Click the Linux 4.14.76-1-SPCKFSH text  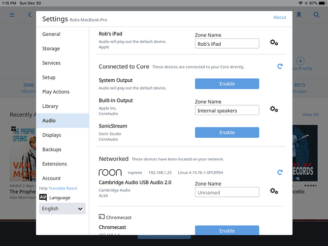pyautogui.click(x=200, y=173)
